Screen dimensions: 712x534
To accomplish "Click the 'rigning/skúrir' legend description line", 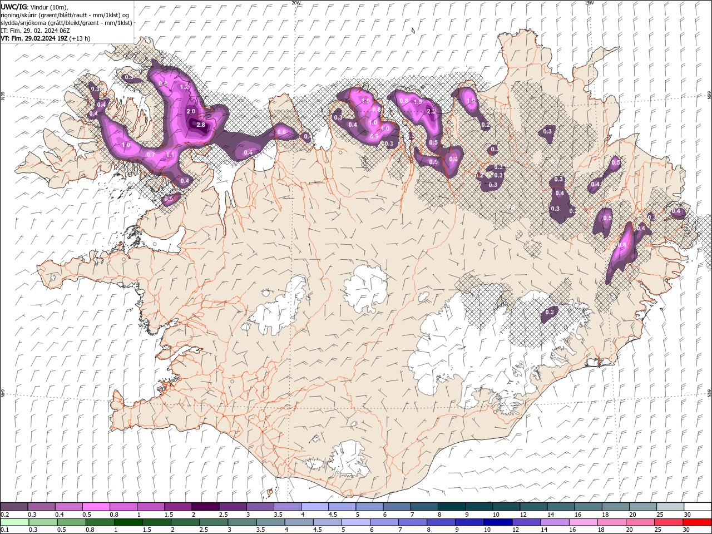I will pyautogui.click(x=65, y=15).
